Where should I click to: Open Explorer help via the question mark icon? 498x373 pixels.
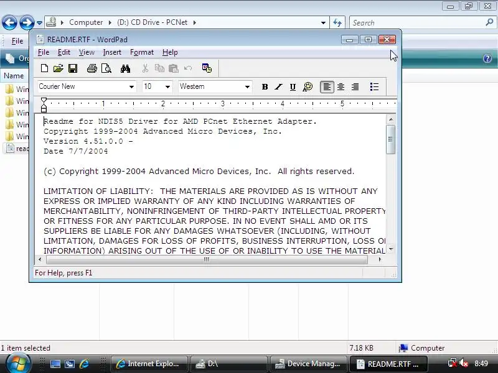[x=487, y=58]
